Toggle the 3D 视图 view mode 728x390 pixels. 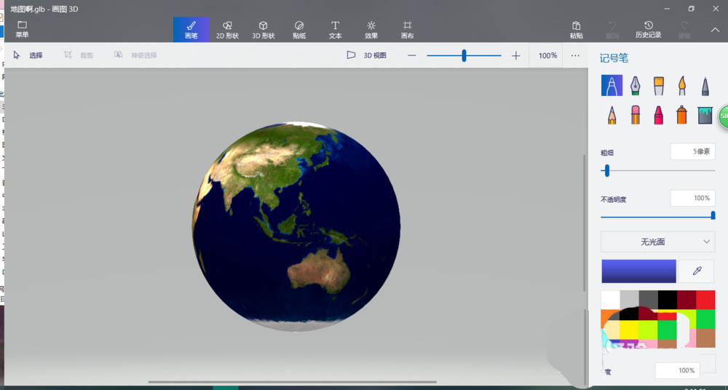pyautogui.click(x=366, y=55)
